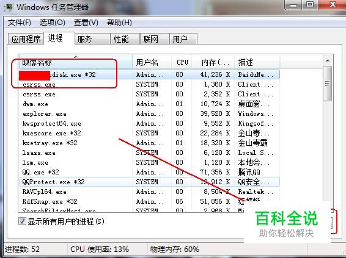Click the 物理内存: 60% status entry
The image size is (346, 258).
[x=175, y=249]
